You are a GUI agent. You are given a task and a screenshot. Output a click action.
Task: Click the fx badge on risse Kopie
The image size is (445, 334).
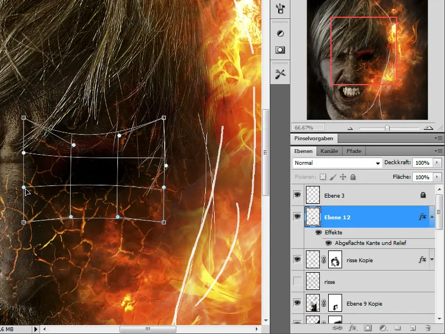pos(422,259)
